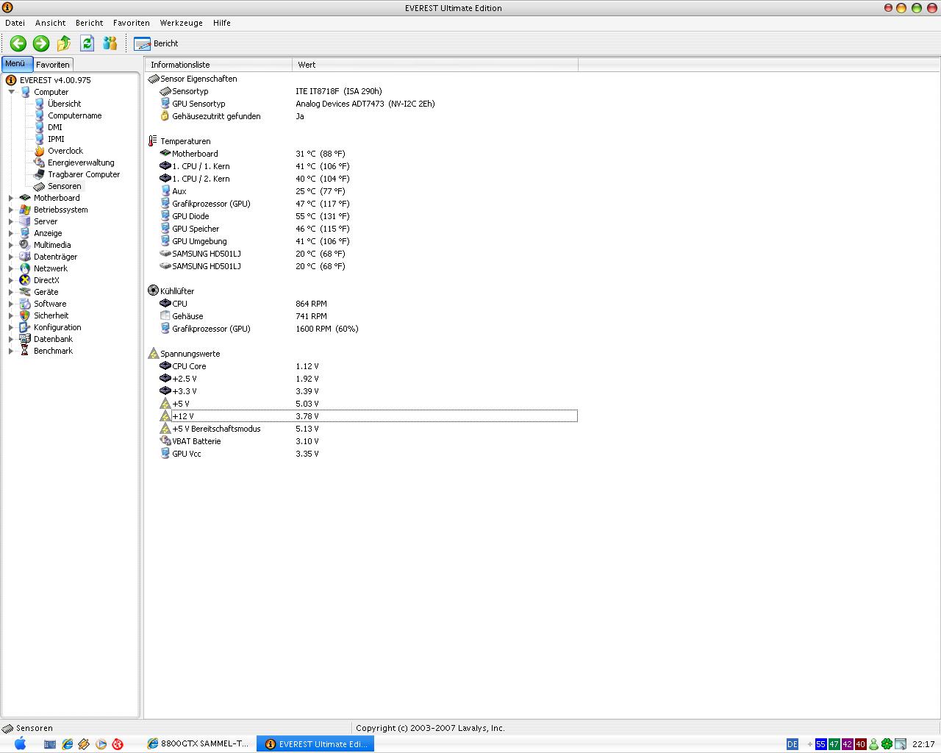This screenshot has width=941, height=753.
Task: Open the Bericht report wizard button
Action: coord(156,43)
